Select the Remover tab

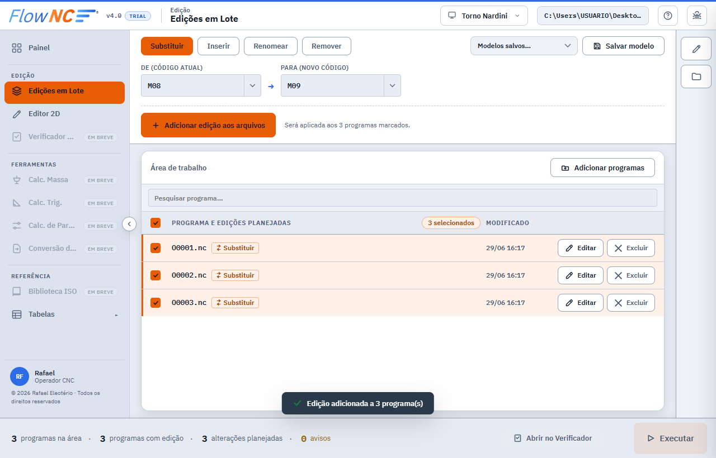point(327,46)
